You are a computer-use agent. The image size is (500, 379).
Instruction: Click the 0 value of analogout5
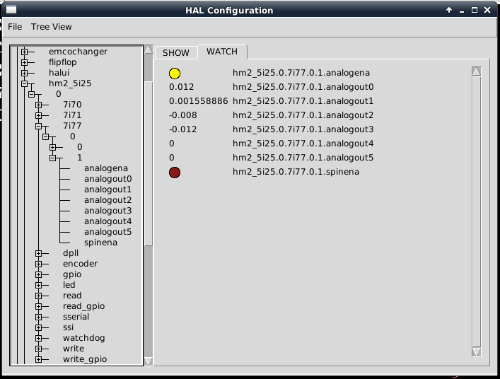point(172,158)
